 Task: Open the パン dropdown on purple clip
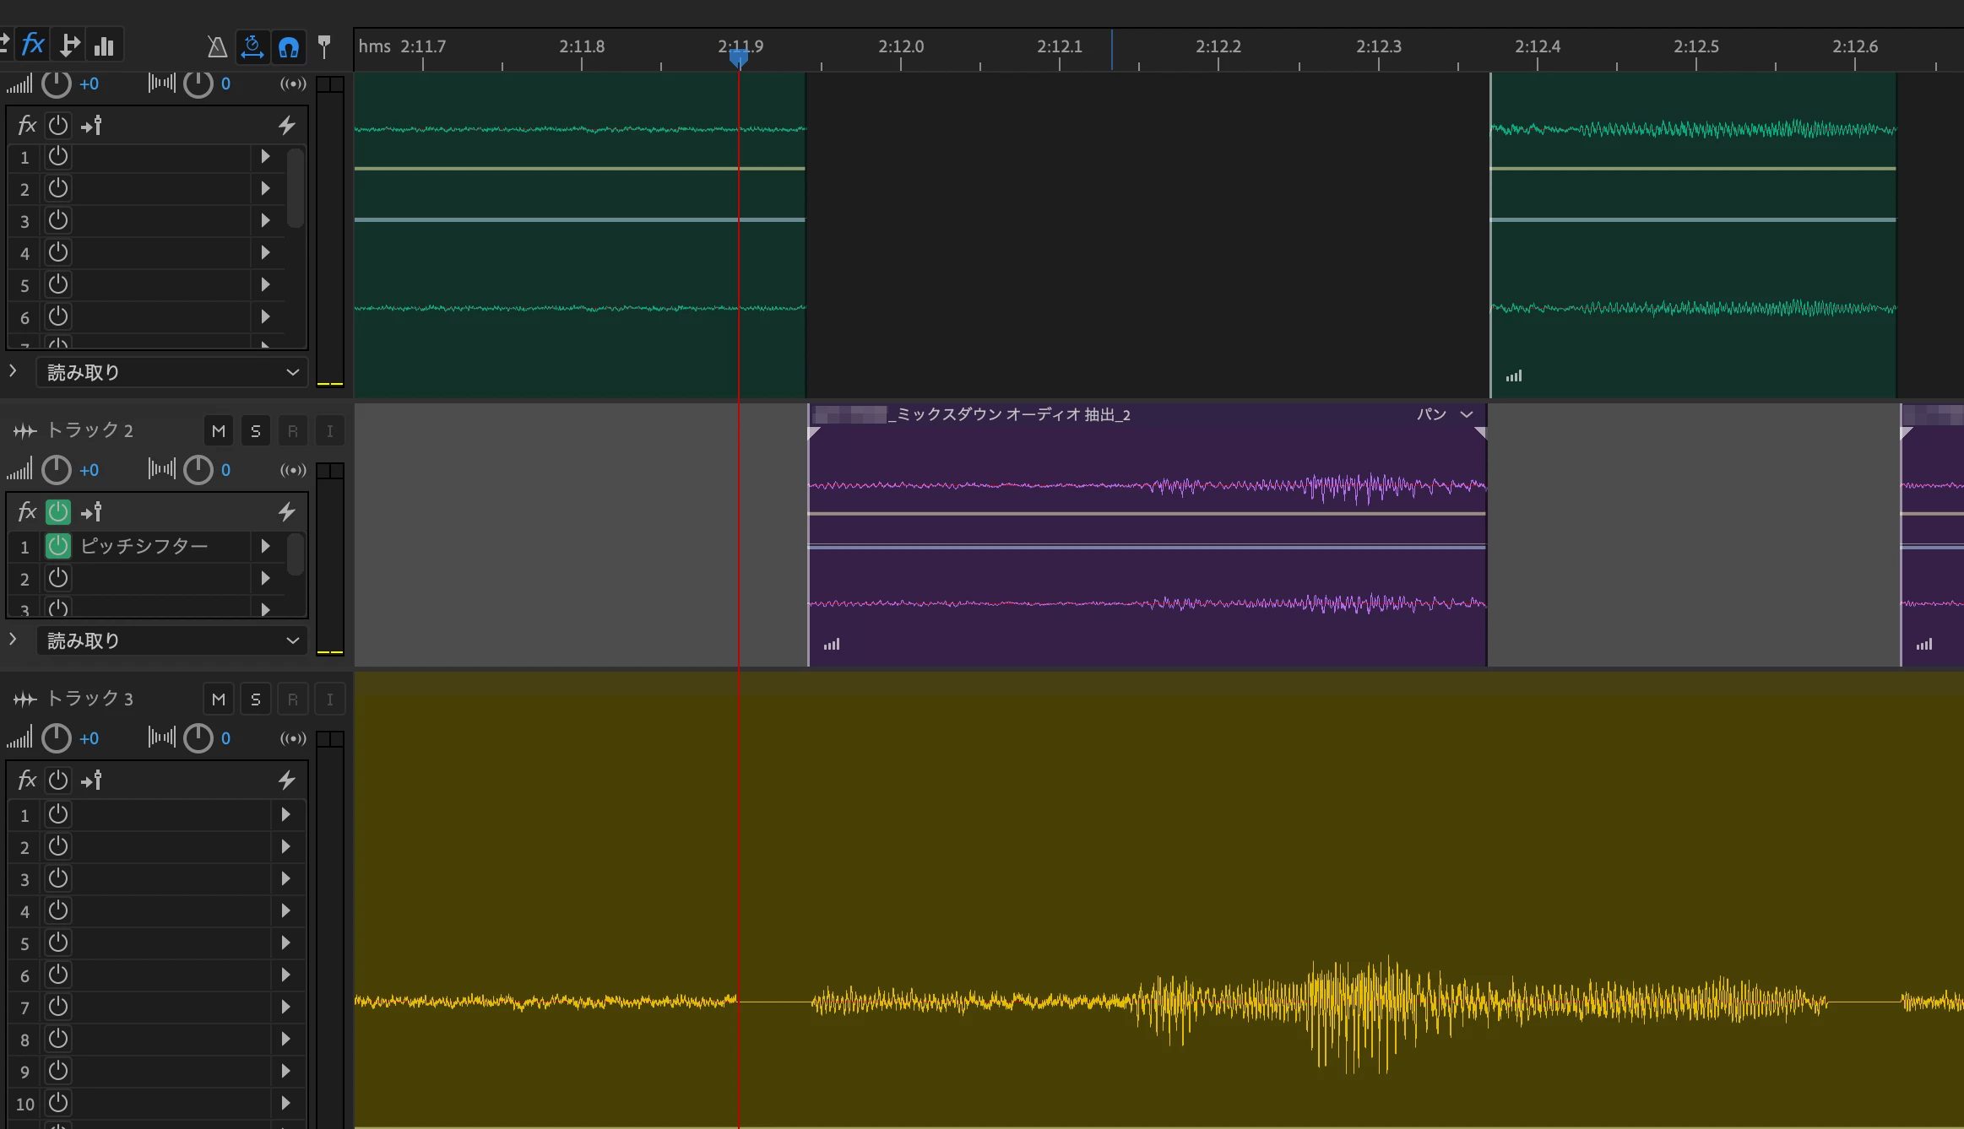(1467, 414)
